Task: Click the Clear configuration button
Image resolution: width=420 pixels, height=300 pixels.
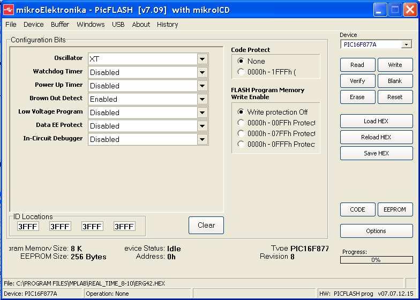Action: (x=206, y=225)
